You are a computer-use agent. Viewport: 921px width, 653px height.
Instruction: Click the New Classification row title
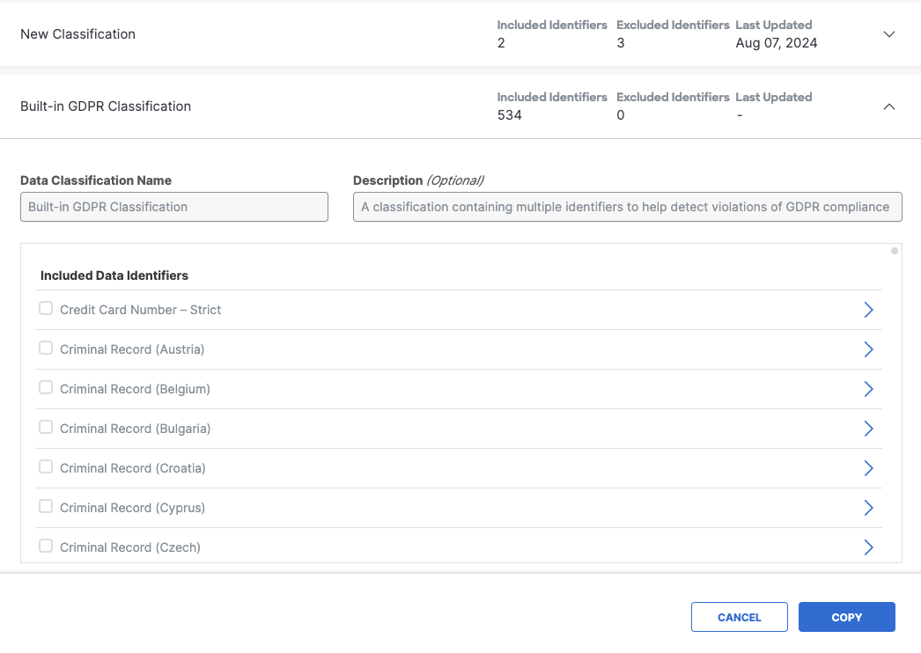coord(78,34)
